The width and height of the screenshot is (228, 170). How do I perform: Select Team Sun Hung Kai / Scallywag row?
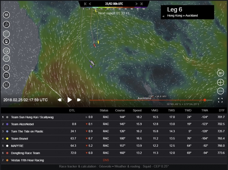114,117
